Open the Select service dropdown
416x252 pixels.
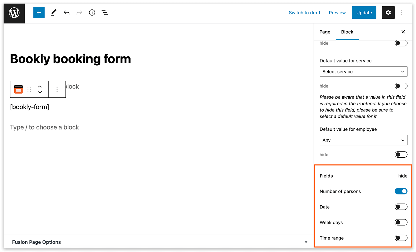coord(363,72)
